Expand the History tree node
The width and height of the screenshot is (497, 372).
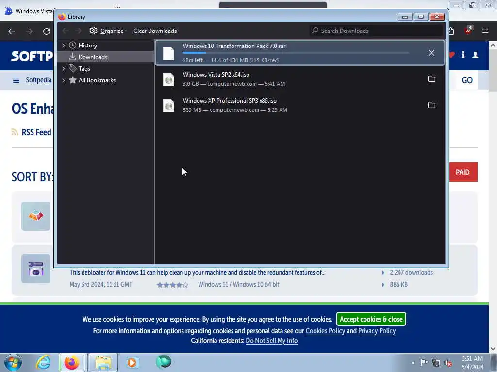point(64,46)
